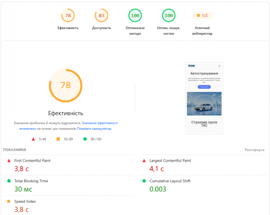The image size is (270, 215).
Task: Click the 'Ефективність' label under the top gauge
Action: pos(68,28)
